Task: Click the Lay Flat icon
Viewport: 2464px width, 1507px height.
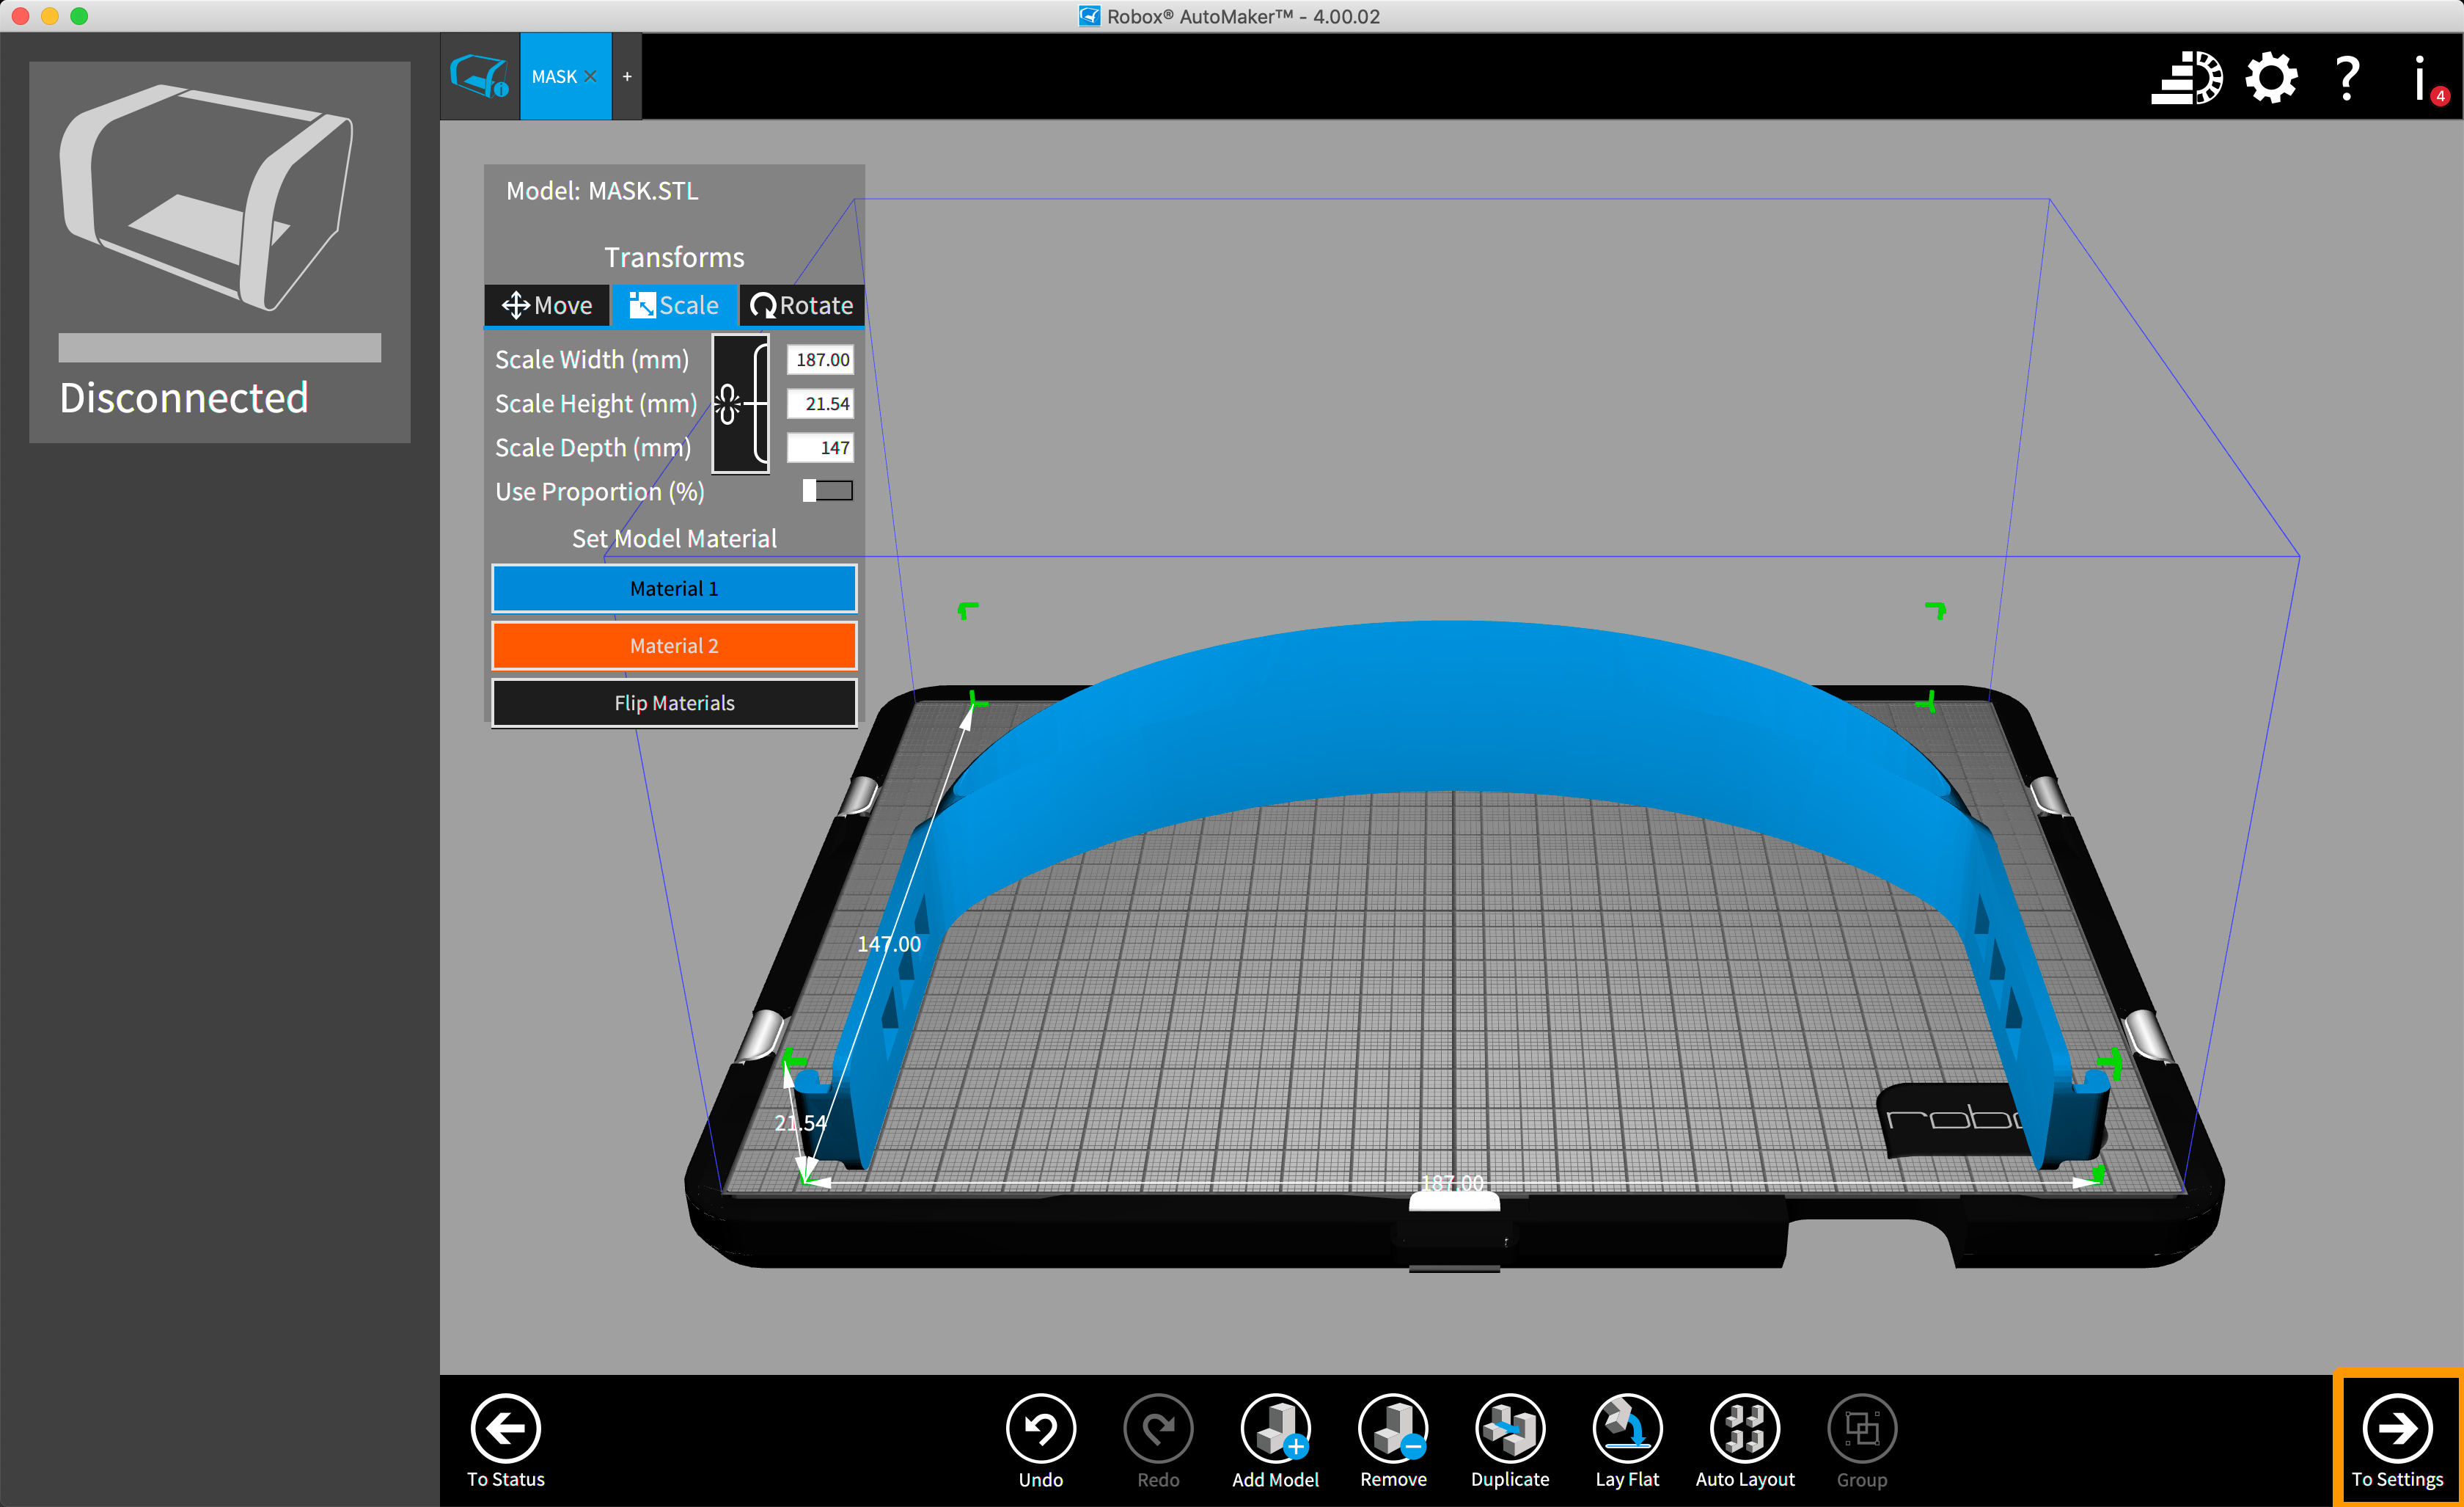Action: tap(1627, 1429)
